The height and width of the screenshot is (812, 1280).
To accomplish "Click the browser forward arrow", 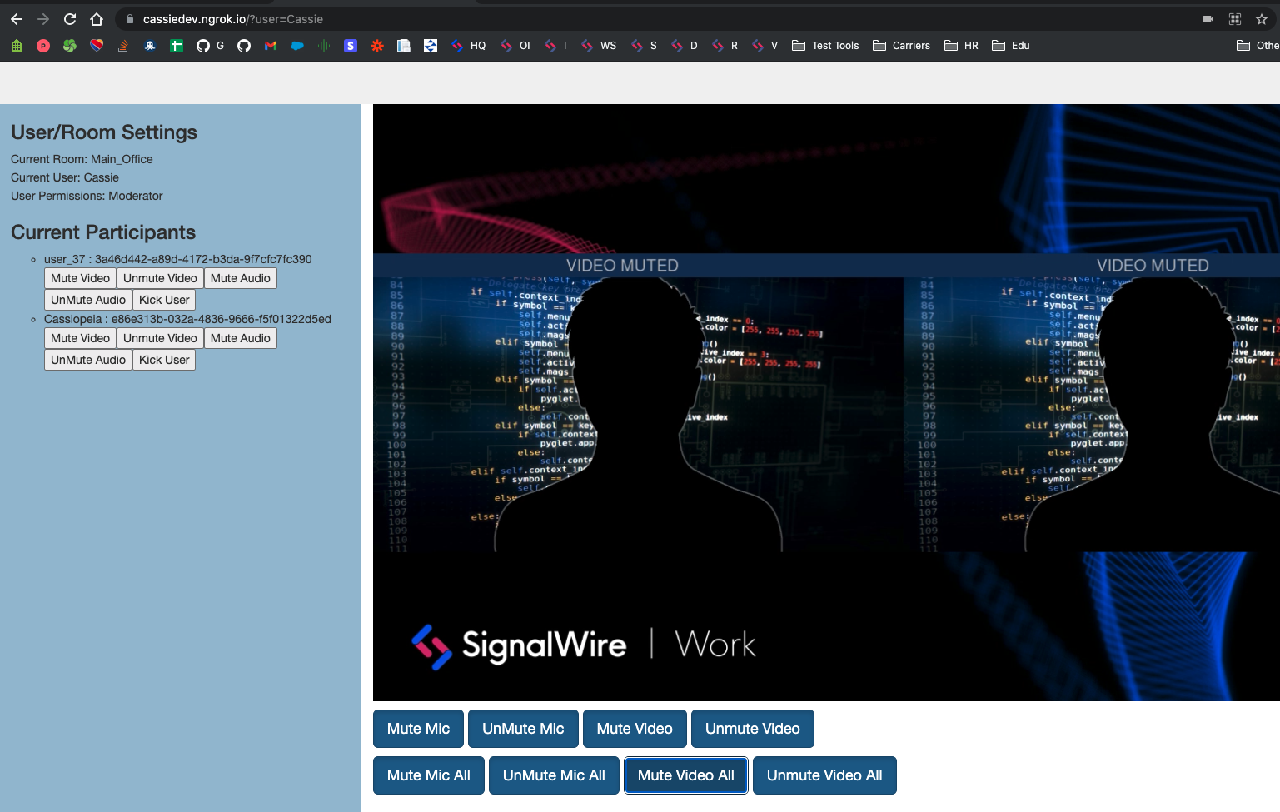I will tap(43, 19).
